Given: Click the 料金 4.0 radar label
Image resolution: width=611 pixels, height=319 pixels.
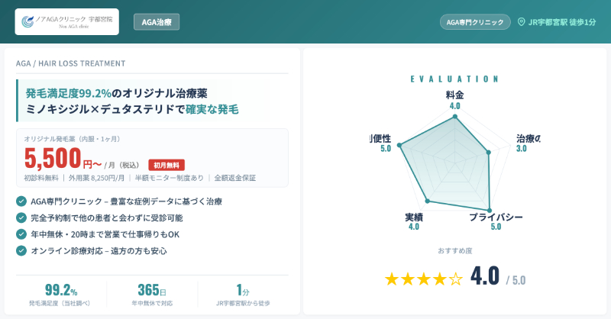Looking at the screenshot, I should point(454,100).
